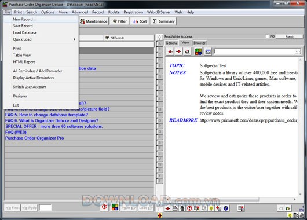Click the red vertical double-arrow splitter icon
This screenshot has height=220, width=307.
160,215
